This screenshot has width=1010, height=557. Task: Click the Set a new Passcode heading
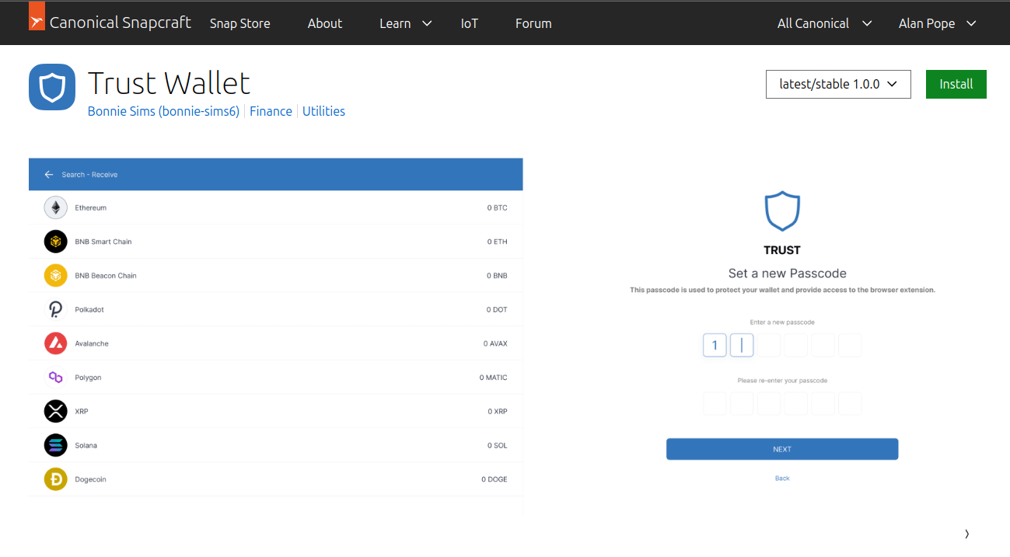click(x=787, y=273)
